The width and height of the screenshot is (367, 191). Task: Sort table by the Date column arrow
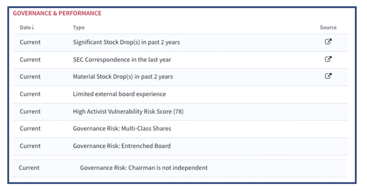33,27
